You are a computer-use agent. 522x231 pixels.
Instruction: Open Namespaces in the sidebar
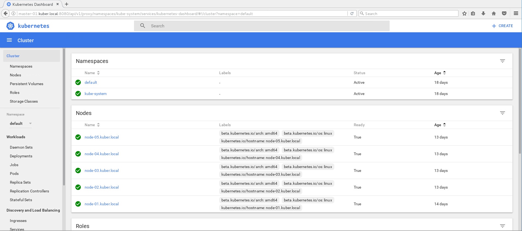21,66
